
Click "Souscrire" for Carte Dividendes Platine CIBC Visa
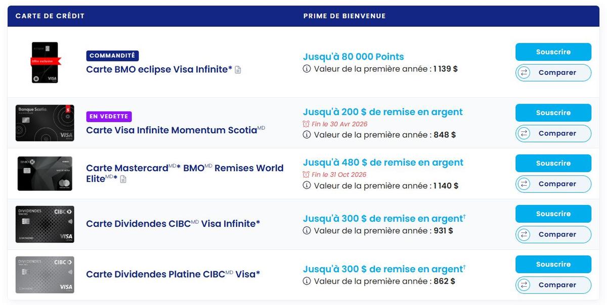553,264
